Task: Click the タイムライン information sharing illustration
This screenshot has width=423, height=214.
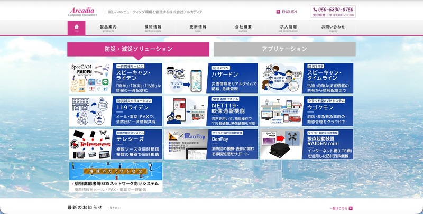Action: (x=281, y=78)
